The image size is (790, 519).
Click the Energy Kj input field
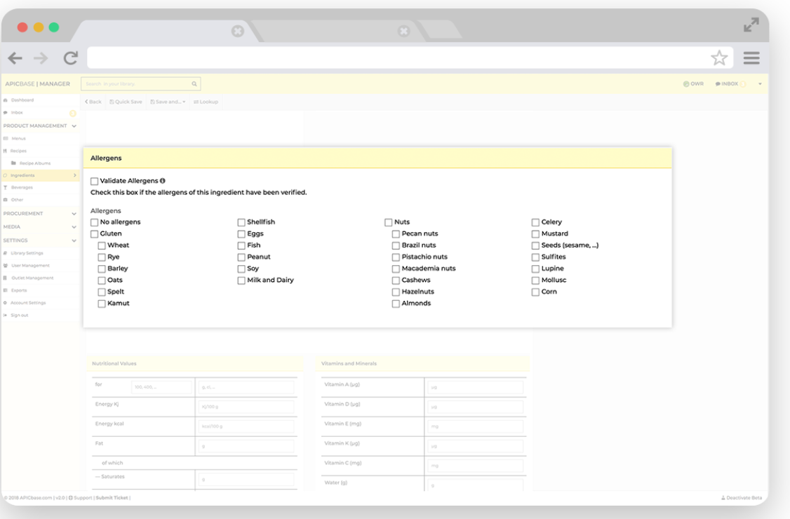click(246, 407)
